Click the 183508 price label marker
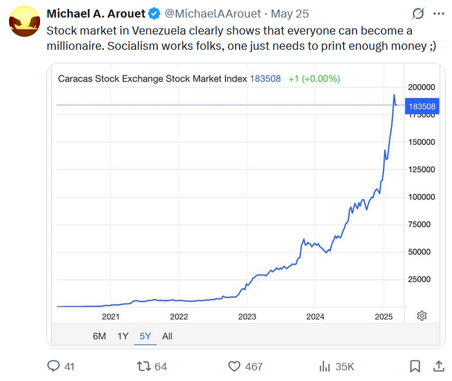452x381 pixels. [x=422, y=106]
